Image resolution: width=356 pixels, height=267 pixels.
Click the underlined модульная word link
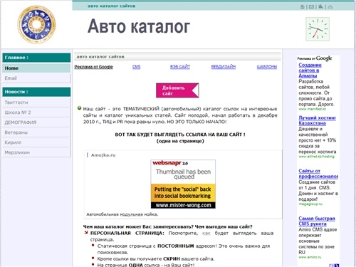[131, 214]
